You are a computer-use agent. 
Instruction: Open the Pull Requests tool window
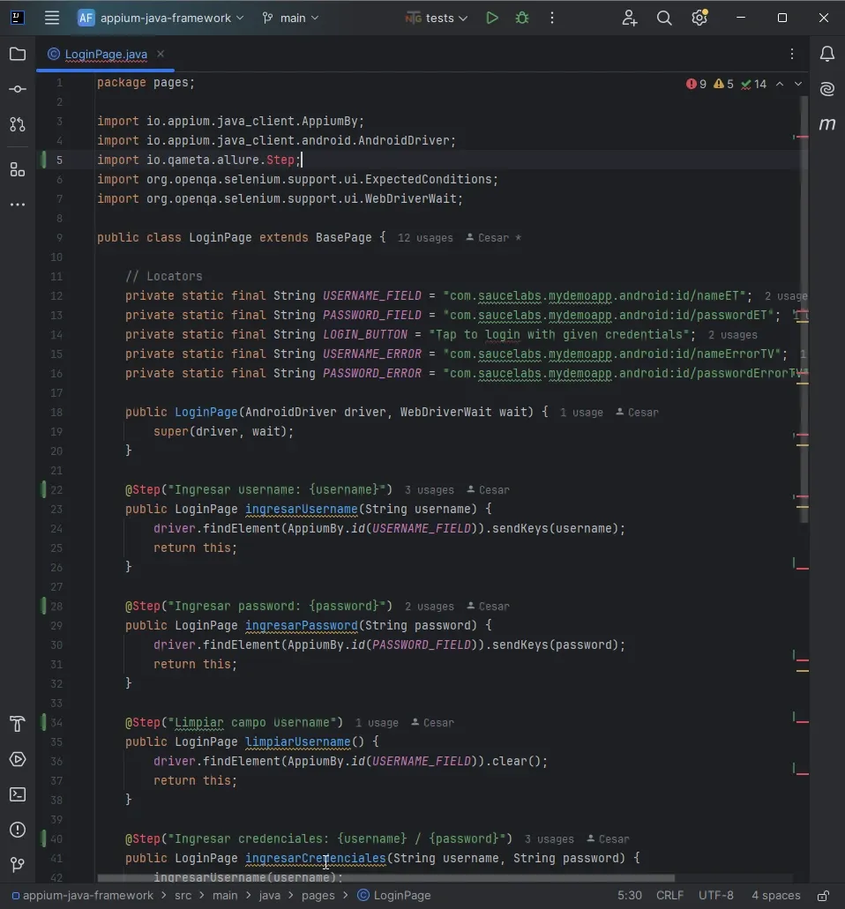pos(18,124)
